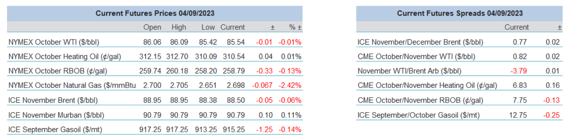Select the NYMEX October Natural Gas row label
The height and width of the screenshot is (140, 570).
point(72,85)
